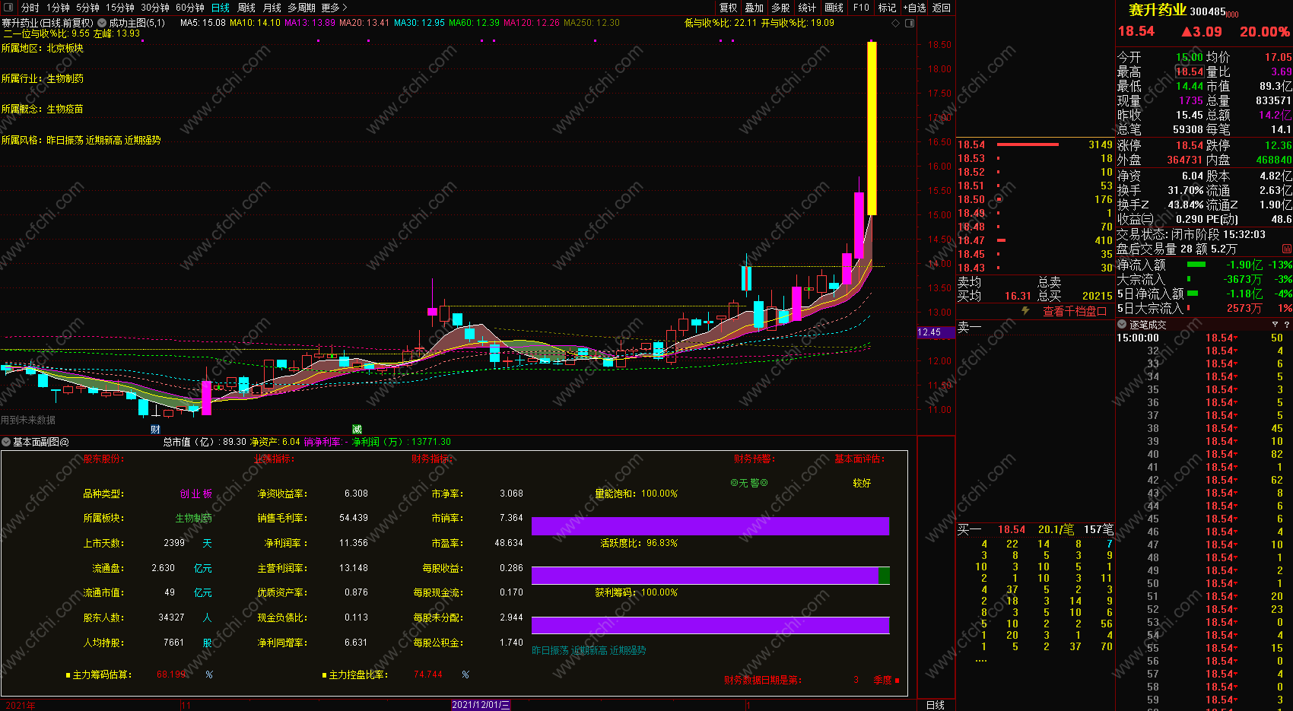Image resolution: width=1293 pixels, height=711 pixels.
Task: Click the 创业板 type value
Action: click(x=195, y=494)
